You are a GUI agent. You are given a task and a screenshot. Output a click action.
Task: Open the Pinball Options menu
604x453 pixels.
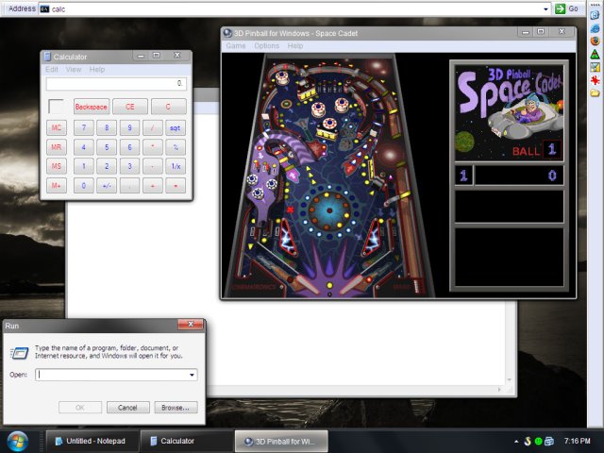tap(266, 45)
